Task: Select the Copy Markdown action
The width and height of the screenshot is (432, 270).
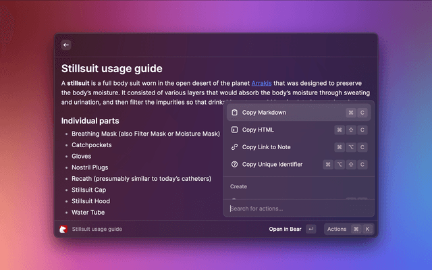Action: 264,113
